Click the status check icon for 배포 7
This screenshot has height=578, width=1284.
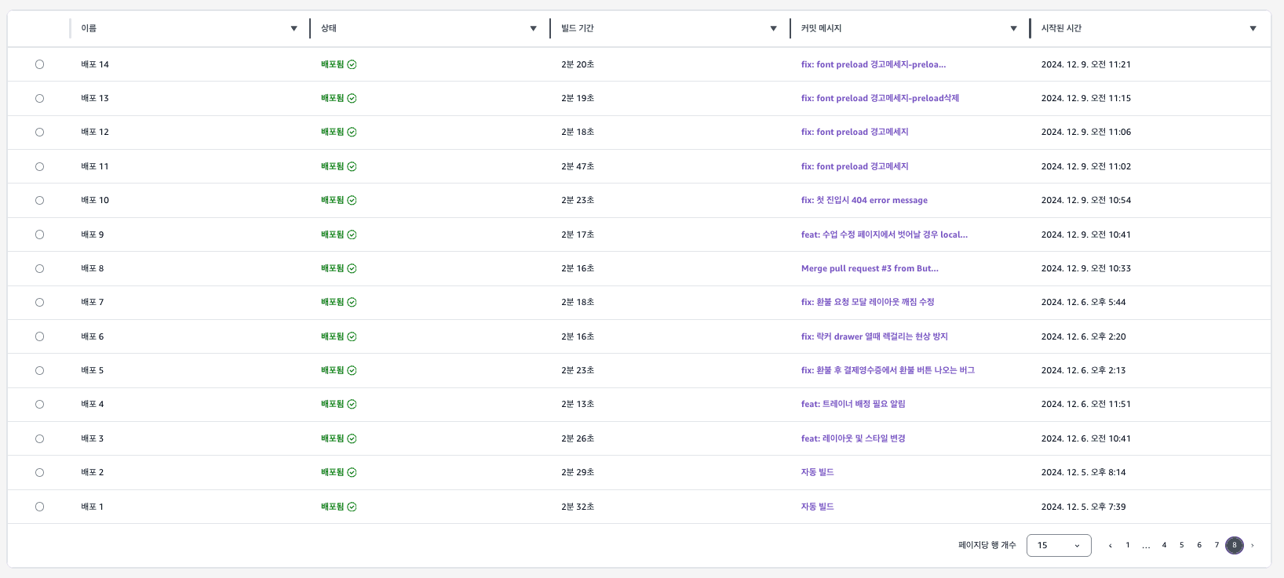(x=352, y=302)
